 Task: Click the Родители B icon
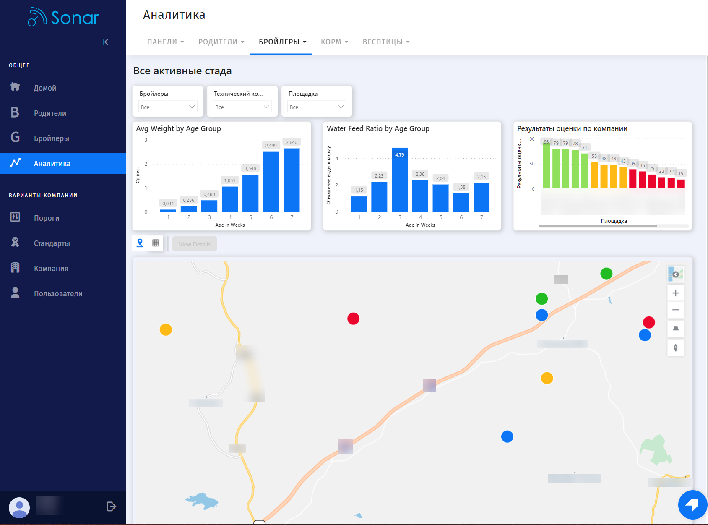tap(15, 112)
